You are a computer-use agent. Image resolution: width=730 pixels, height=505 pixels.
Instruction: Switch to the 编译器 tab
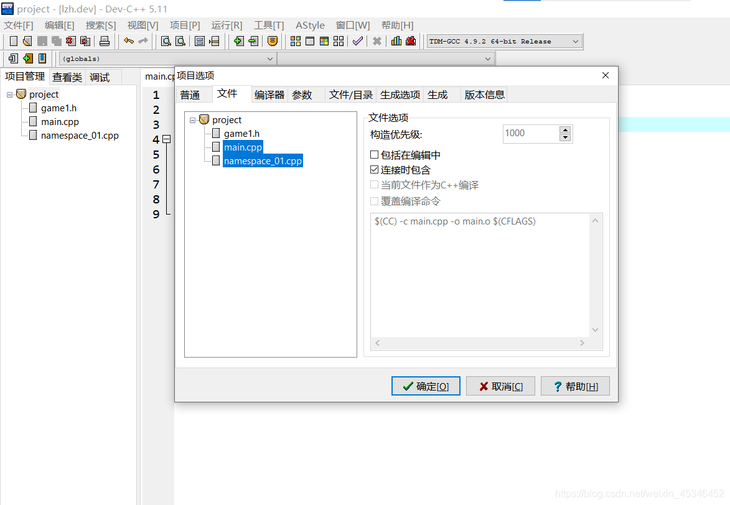coord(269,95)
